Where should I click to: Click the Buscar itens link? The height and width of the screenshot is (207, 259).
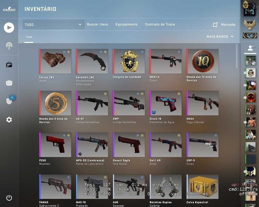[97, 25]
